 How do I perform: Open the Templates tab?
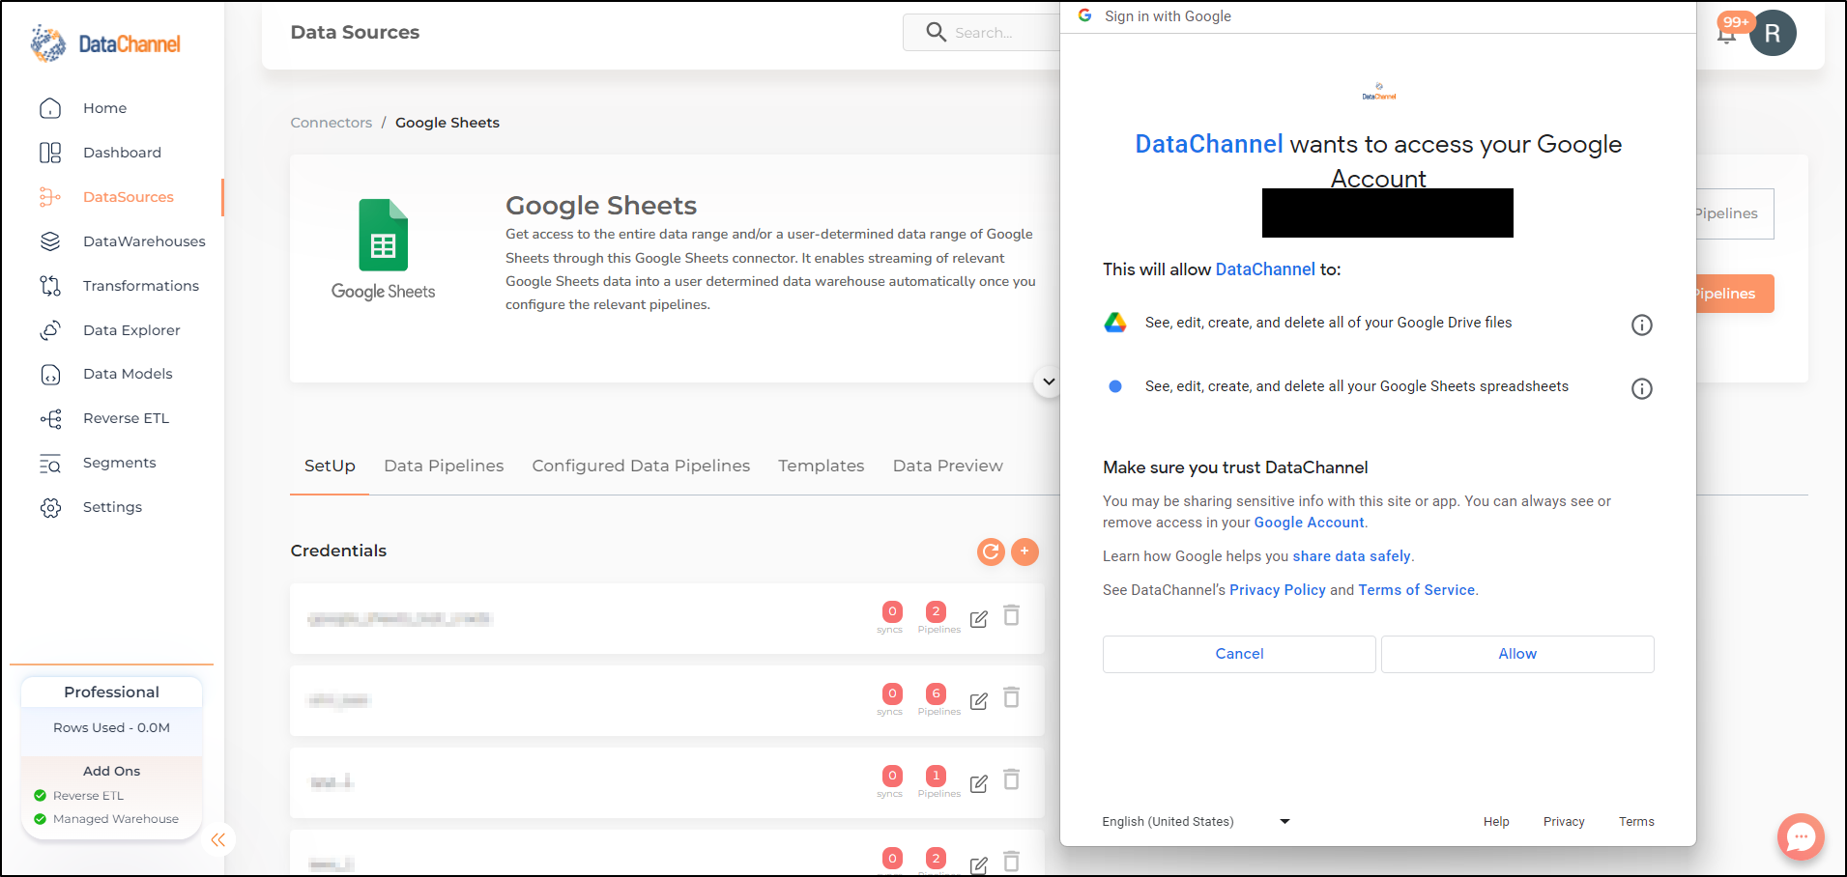click(x=822, y=466)
